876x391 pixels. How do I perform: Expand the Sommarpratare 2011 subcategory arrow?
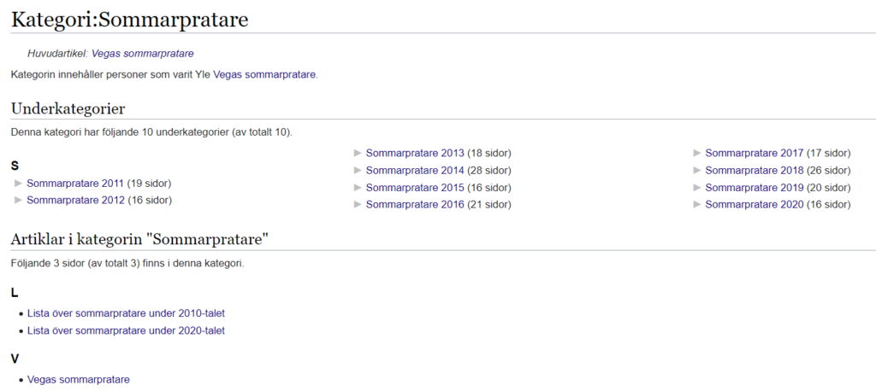tap(19, 184)
